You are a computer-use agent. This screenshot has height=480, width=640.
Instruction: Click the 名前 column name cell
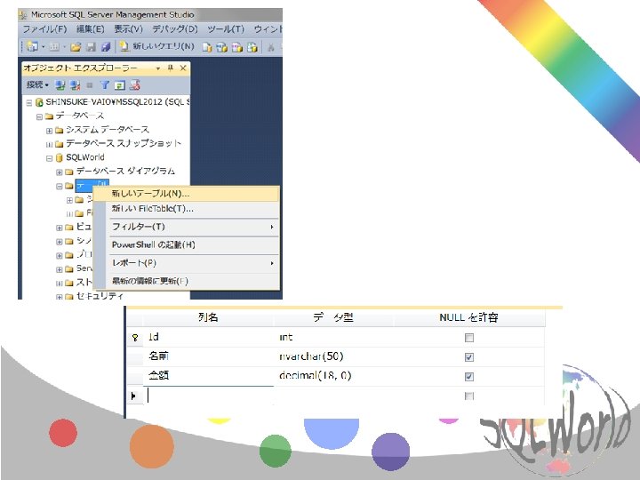tap(208, 356)
